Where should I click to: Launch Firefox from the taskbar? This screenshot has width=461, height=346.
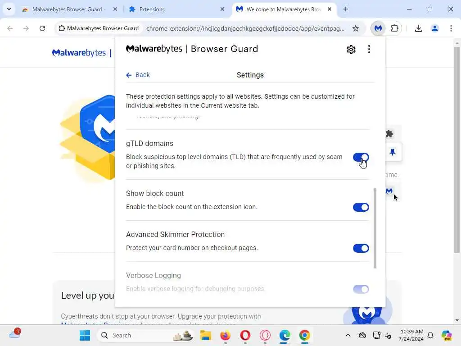tap(226, 335)
